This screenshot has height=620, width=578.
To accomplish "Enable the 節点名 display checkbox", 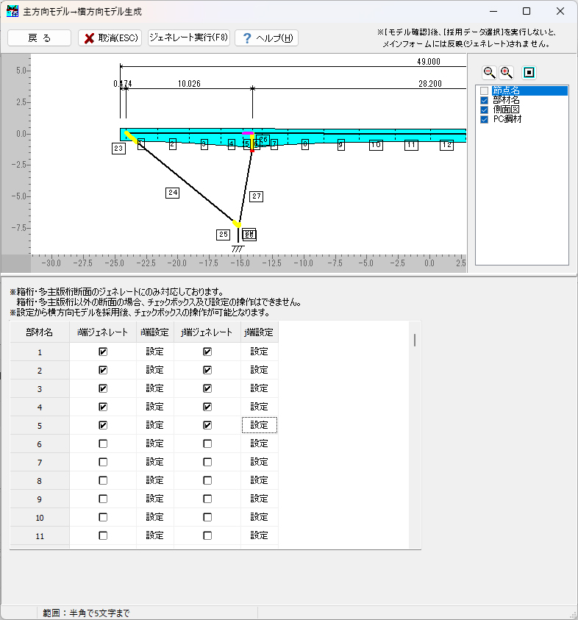I will (x=484, y=90).
